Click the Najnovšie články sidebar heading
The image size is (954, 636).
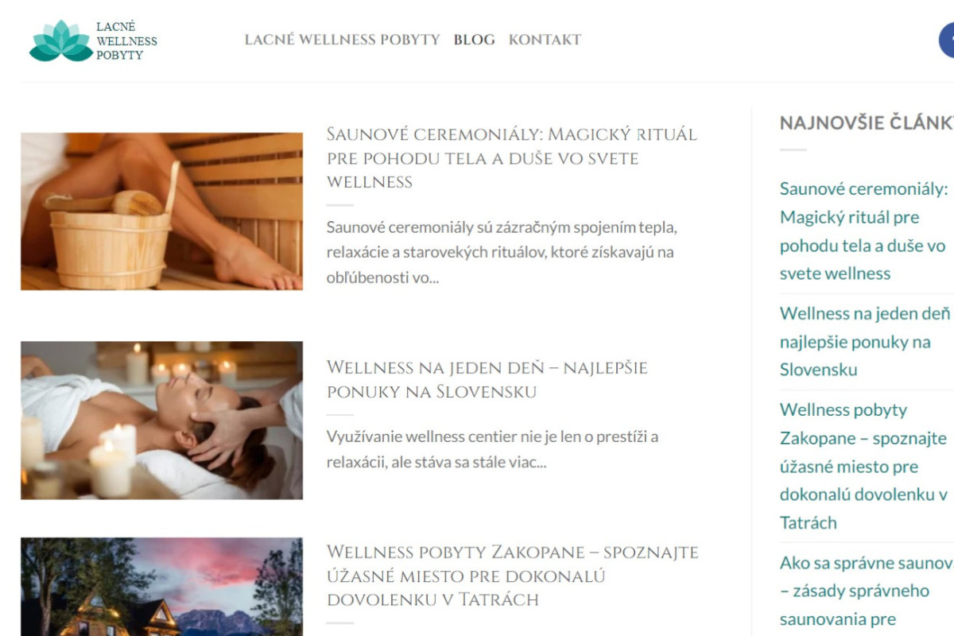coord(867,122)
